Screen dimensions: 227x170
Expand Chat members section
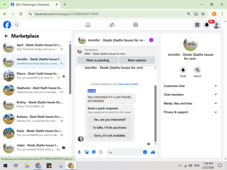point(190,94)
